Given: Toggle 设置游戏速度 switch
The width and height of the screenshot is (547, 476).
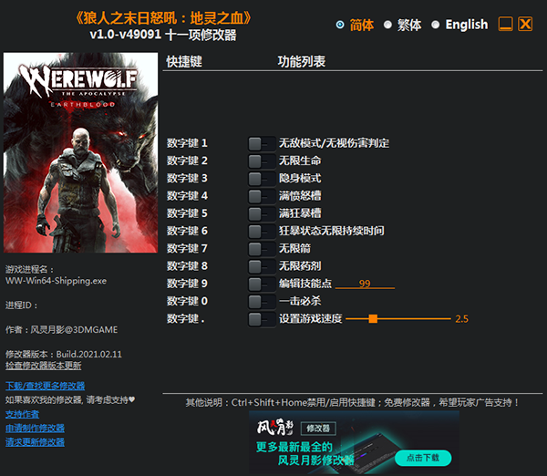Looking at the screenshot, I should tap(262, 319).
